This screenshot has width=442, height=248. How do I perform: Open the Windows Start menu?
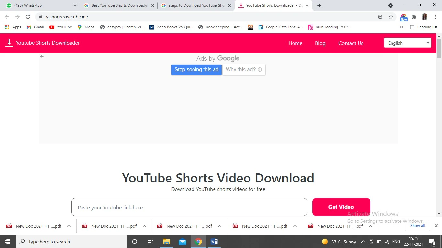pyautogui.click(x=7, y=242)
